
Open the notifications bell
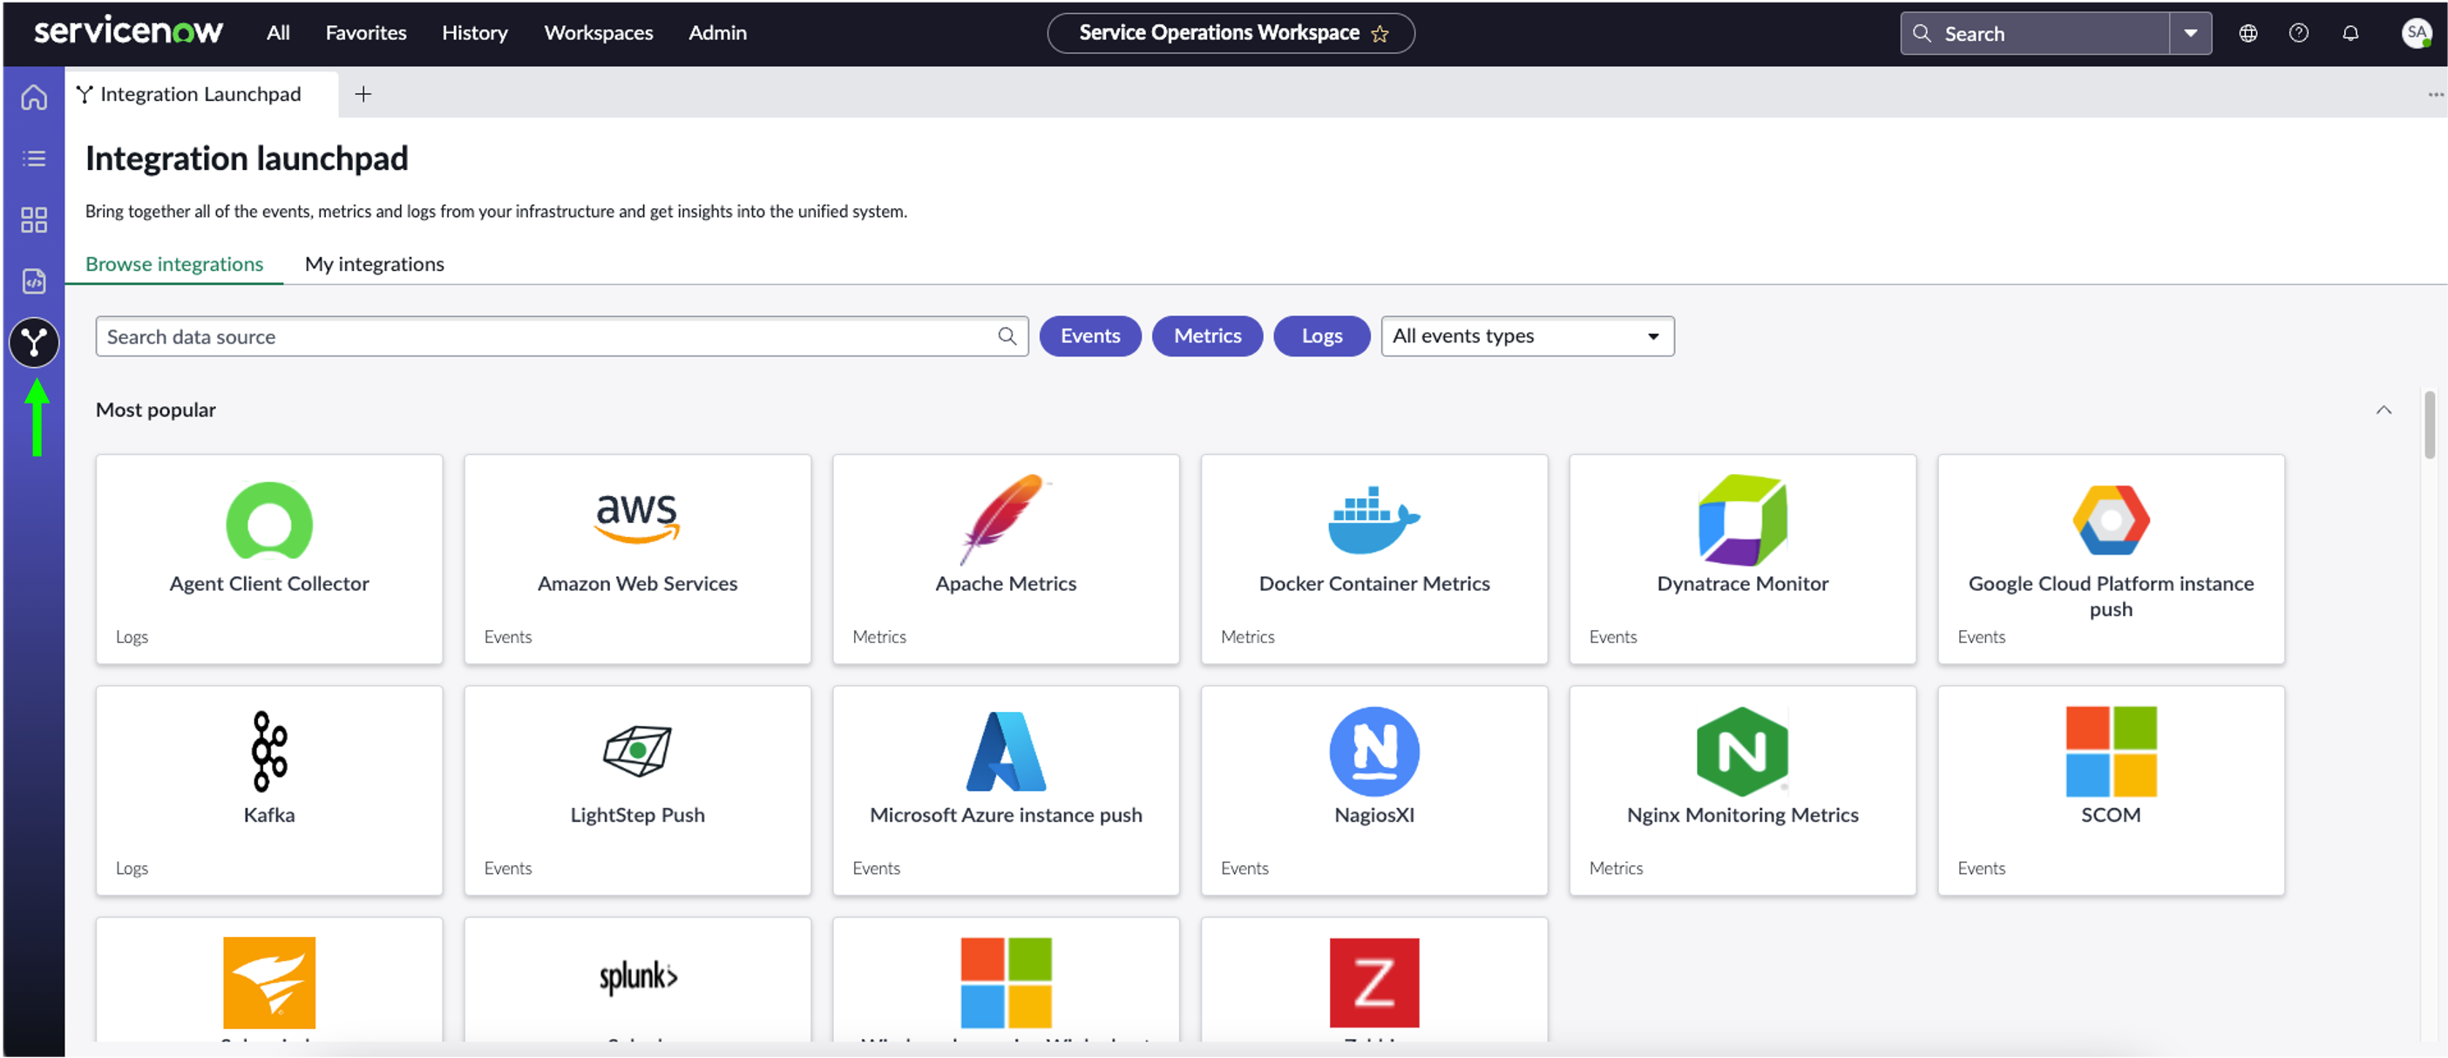pos(2350,32)
